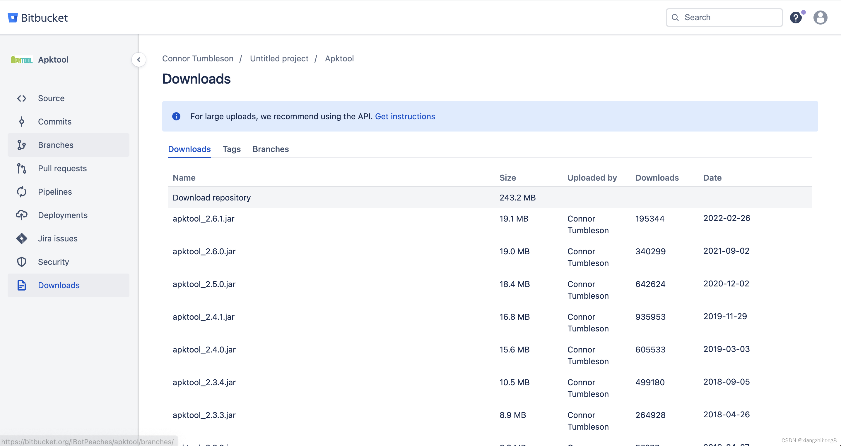Open the Untitled project breadcrumb

279,59
